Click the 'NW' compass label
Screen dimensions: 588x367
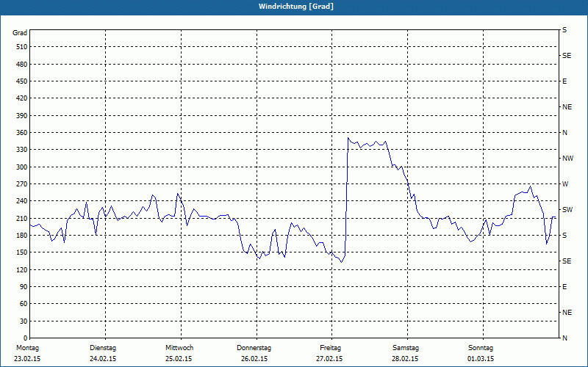point(567,159)
